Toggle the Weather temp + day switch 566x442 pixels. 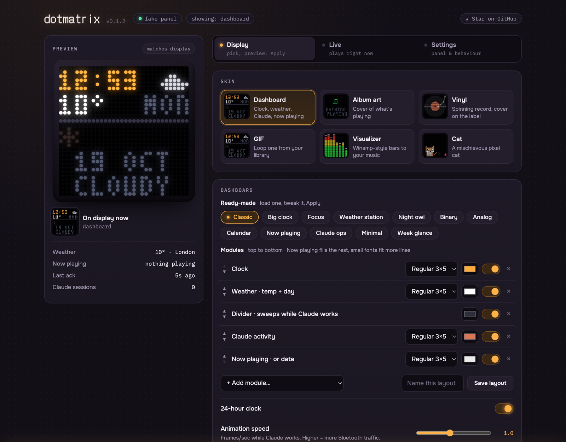click(x=491, y=291)
